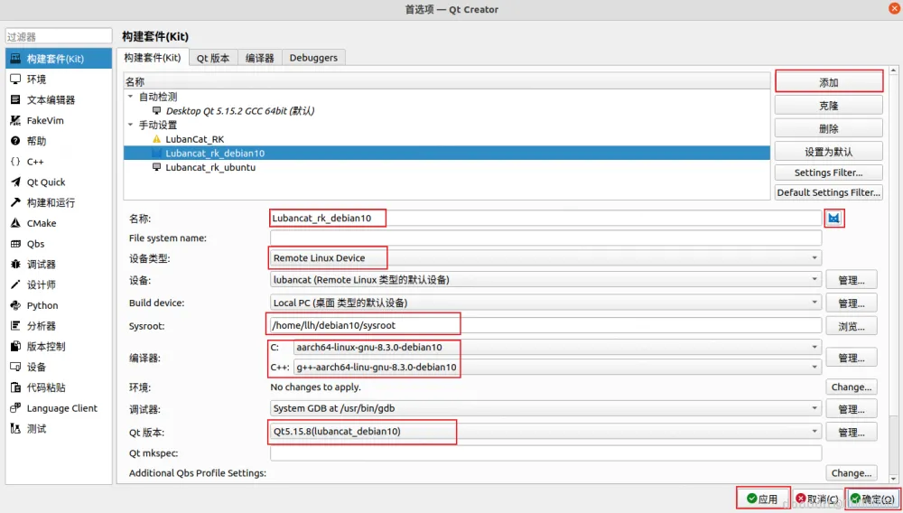Click the Sysroot path field
The height and width of the screenshot is (513, 903).
pyautogui.click(x=546, y=325)
